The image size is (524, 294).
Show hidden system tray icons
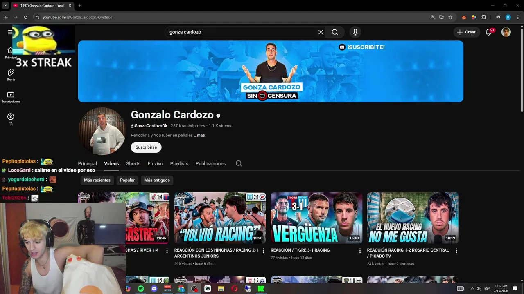(472, 289)
